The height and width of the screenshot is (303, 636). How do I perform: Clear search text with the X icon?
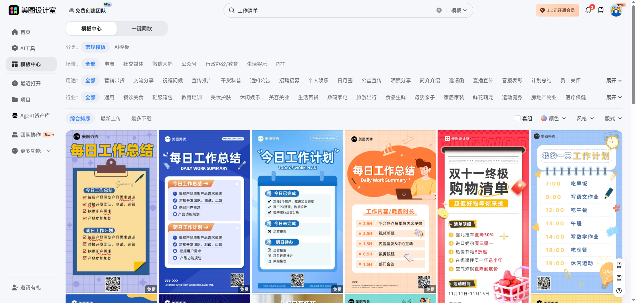[x=439, y=10]
